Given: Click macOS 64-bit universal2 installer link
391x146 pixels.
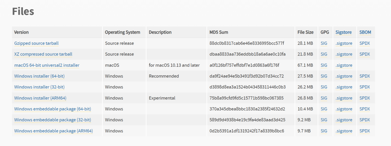Looking at the screenshot, I should pos(47,65).
